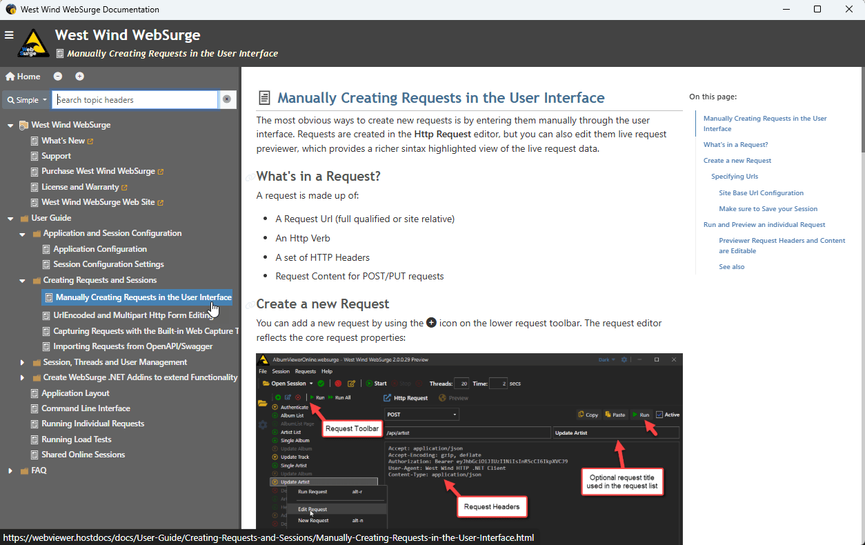Collapse the West Wind WebSurge root node
Image resolution: width=865 pixels, height=545 pixels.
pyautogui.click(x=10, y=126)
